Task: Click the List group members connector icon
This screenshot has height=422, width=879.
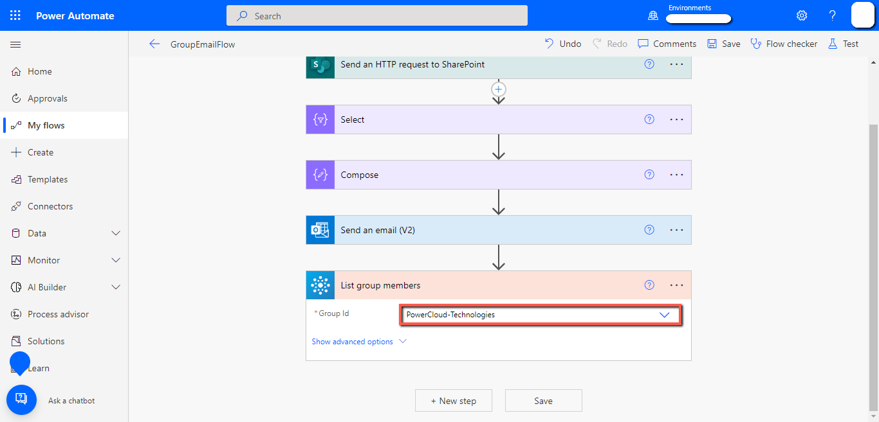Action: [320, 285]
